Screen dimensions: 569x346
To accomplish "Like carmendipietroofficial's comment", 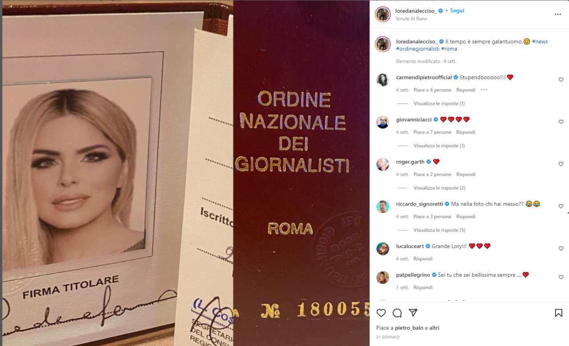I will [x=561, y=80].
